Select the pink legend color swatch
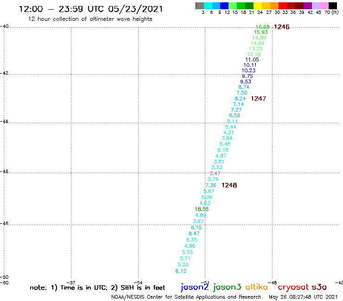Image resolution: width=343 pixels, height=301 pixels. 324,6
